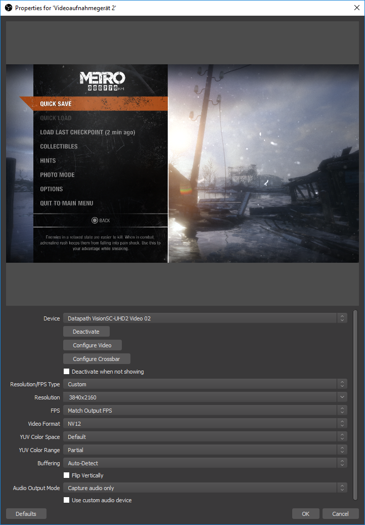Open Configure Video settings

(92, 345)
